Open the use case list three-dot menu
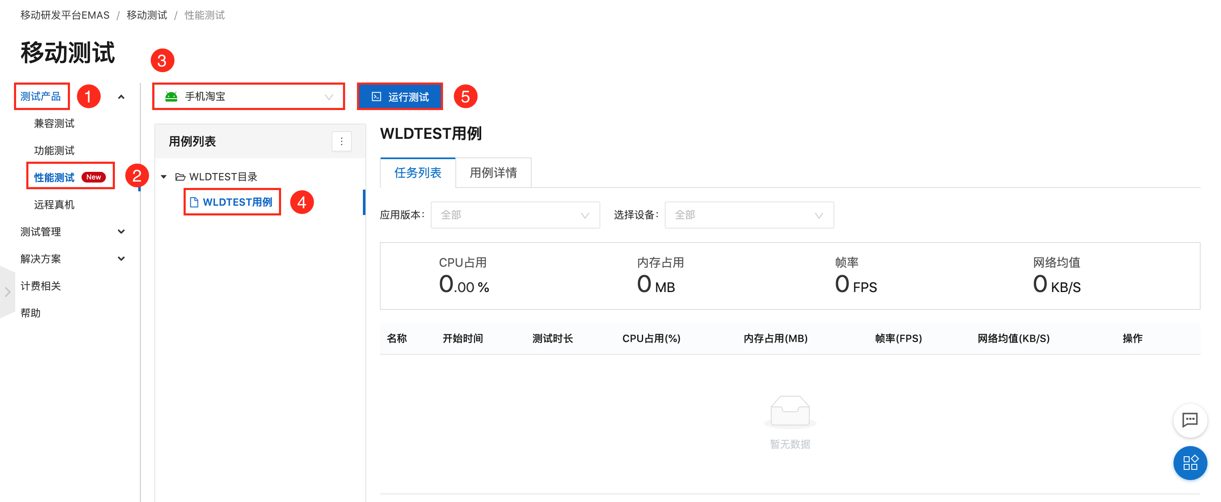 pyautogui.click(x=341, y=141)
